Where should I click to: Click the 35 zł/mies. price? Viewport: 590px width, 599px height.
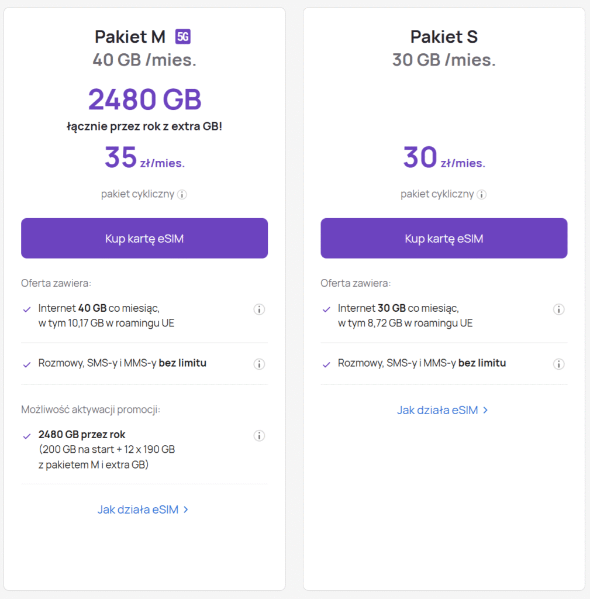coord(144,158)
